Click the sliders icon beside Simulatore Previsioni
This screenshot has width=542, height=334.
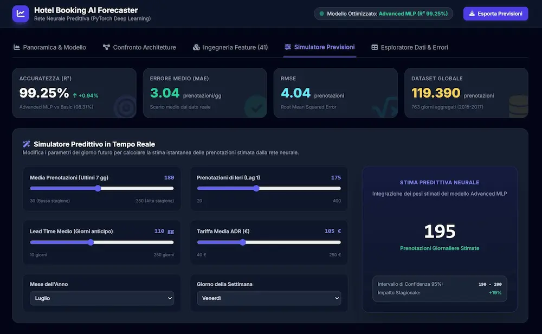click(x=288, y=47)
